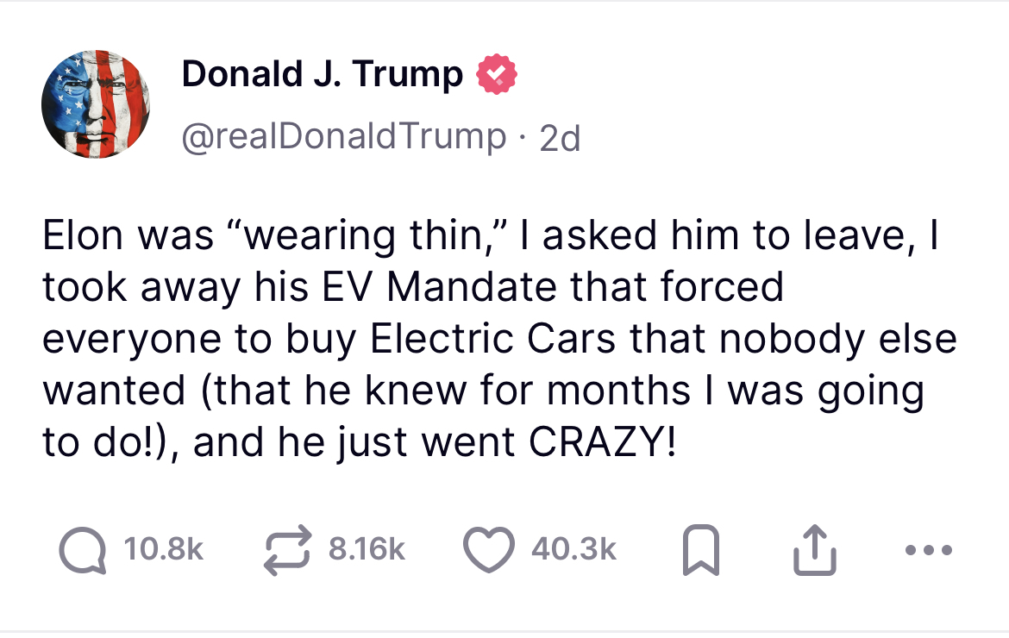Click the word Elon starting the post

click(83, 235)
